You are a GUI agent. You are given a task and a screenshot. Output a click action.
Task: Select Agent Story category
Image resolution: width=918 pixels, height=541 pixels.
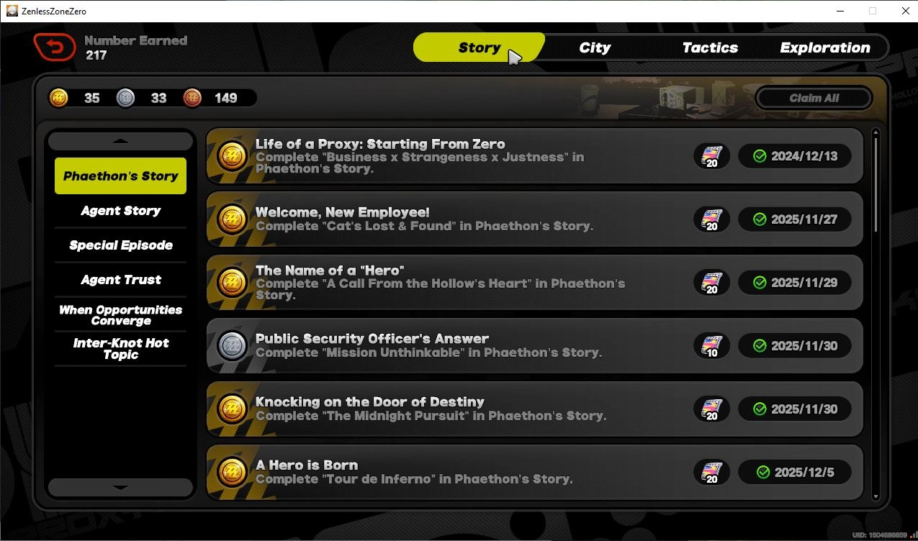click(120, 211)
